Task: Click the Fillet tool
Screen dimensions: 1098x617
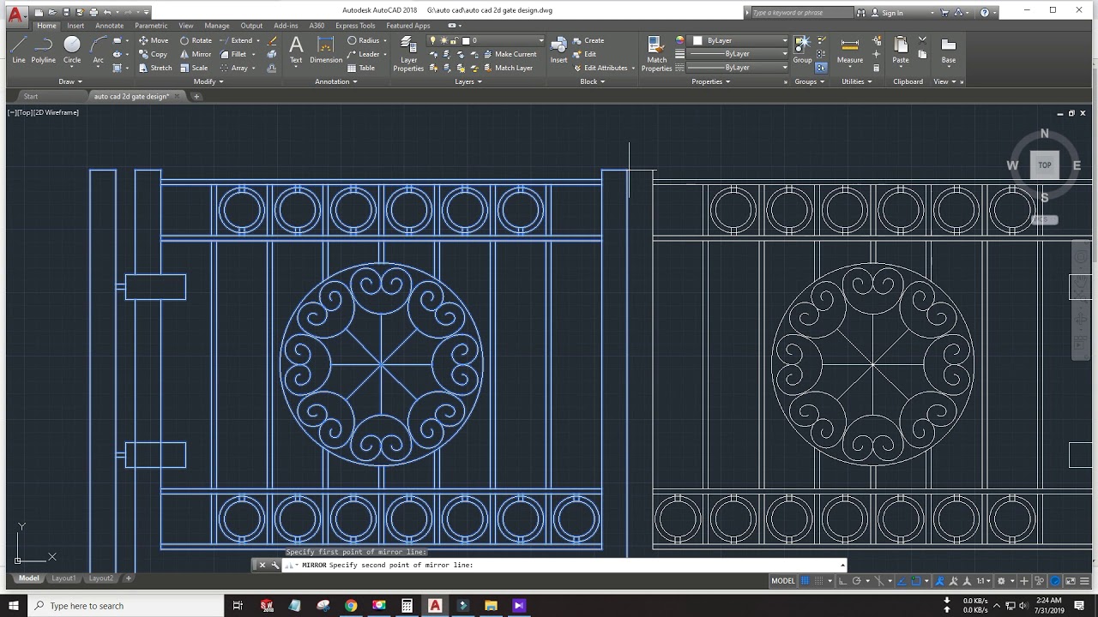Action: click(x=232, y=54)
